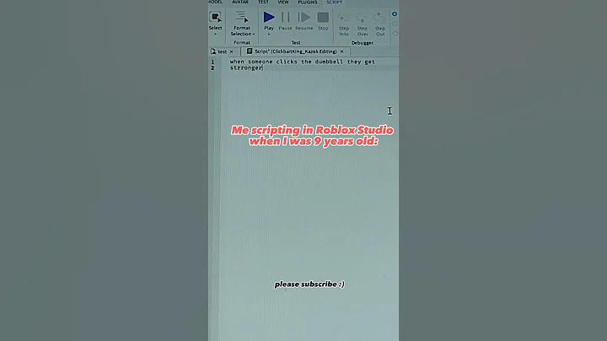Click the Step Out debugger icon

[x=380, y=19]
